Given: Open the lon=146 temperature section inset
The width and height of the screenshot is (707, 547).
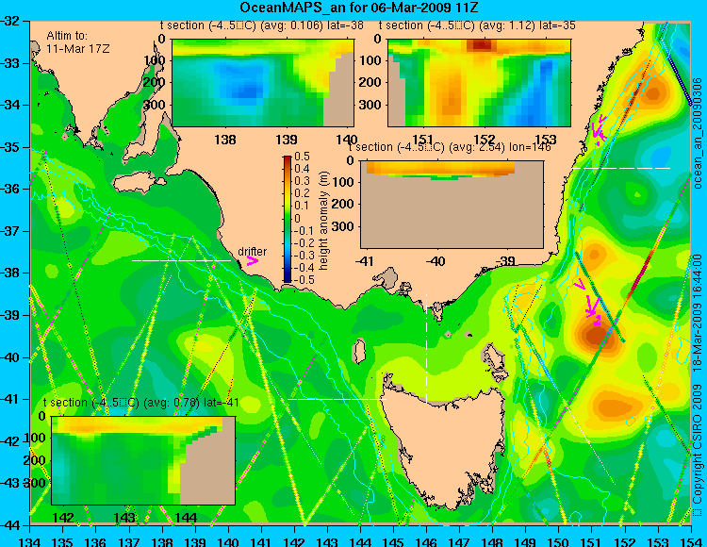Looking at the screenshot, I should pos(452,205).
